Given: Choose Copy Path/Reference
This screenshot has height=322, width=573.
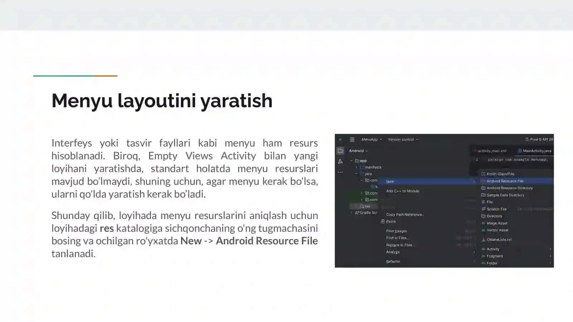Looking at the screenshot, I should click(405, 215).
